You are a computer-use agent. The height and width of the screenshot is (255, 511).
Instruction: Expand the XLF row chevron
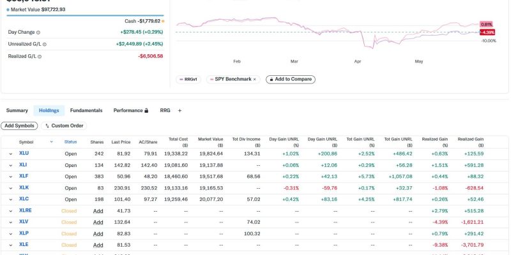point(10,177)
